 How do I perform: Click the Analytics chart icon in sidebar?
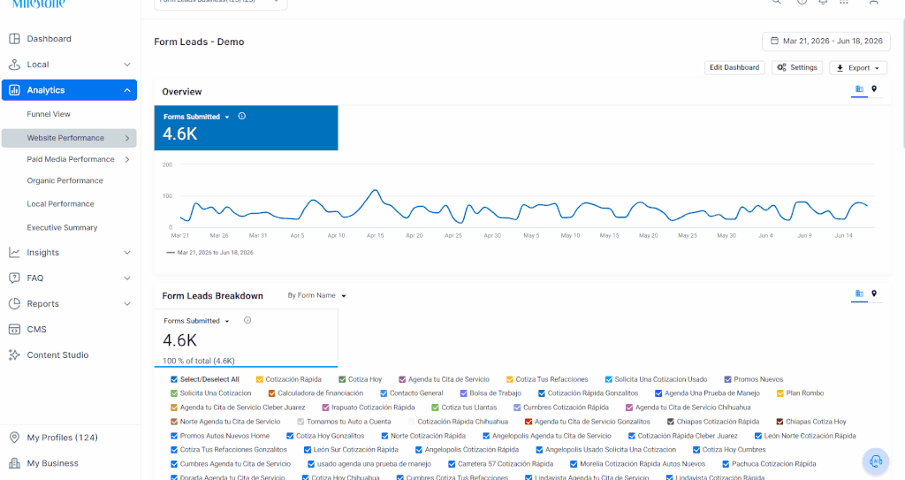tap(14, 90)
